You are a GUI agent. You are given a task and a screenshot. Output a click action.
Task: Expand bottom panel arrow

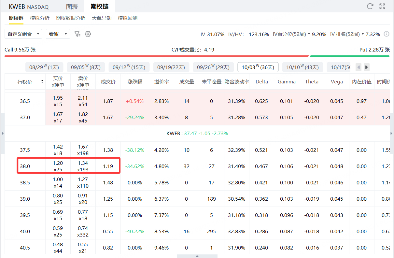coord(197,256)
